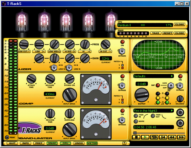This screenshot has height=148, width=191.
Task: Open PREF preferences
Action: (39, 143)
